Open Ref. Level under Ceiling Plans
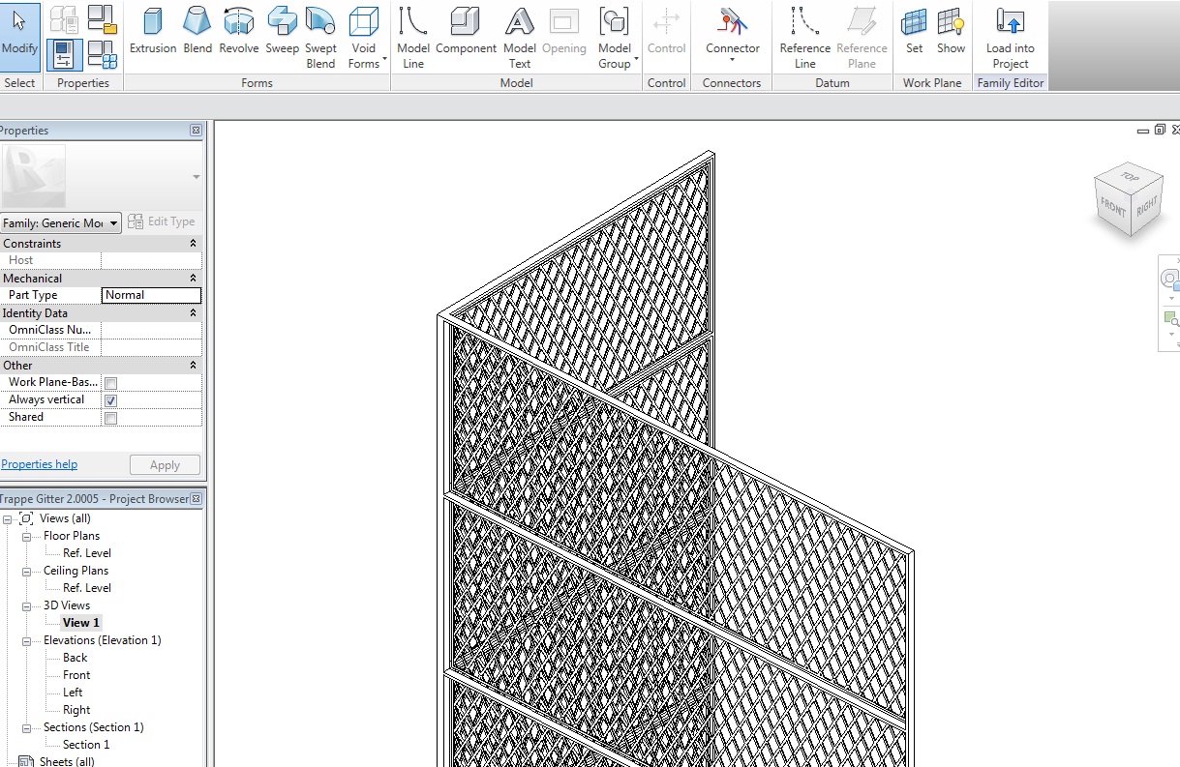The height and width of the screenshot is (767, 1180). tap(87, 588)
